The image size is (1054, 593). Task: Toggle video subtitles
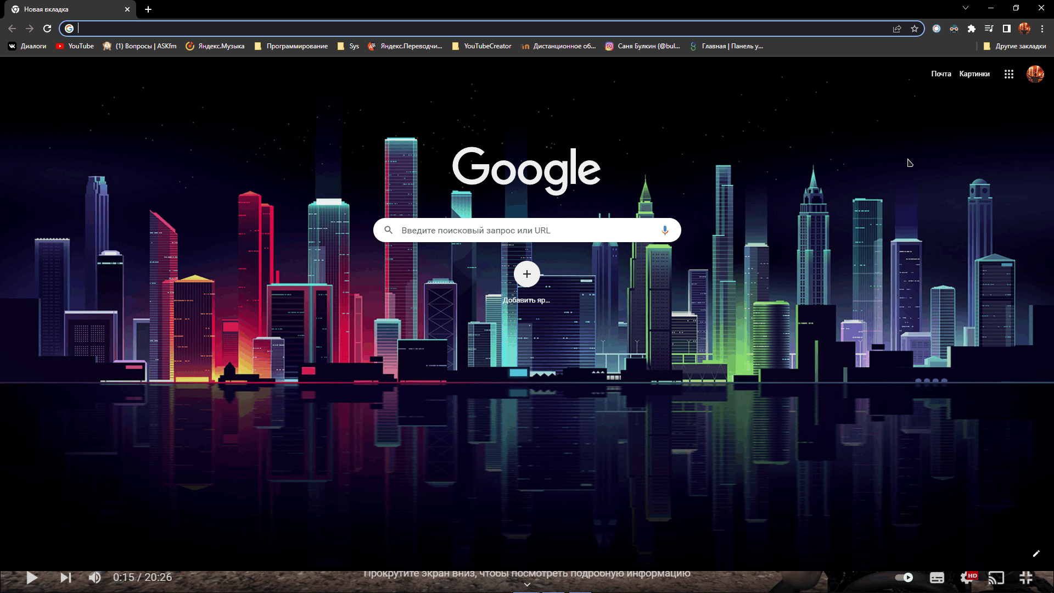pyautogui.click(x=937, y=578)
